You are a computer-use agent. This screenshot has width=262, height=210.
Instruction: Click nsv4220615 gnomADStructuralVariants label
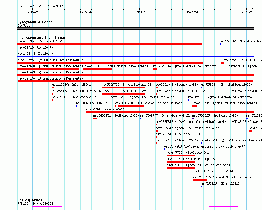tap(188, 128)
